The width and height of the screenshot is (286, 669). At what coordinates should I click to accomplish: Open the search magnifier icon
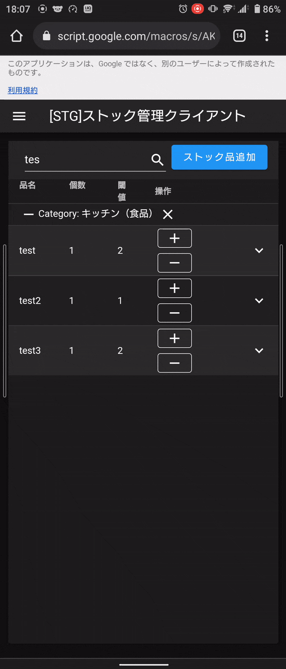tap(157, 160)
